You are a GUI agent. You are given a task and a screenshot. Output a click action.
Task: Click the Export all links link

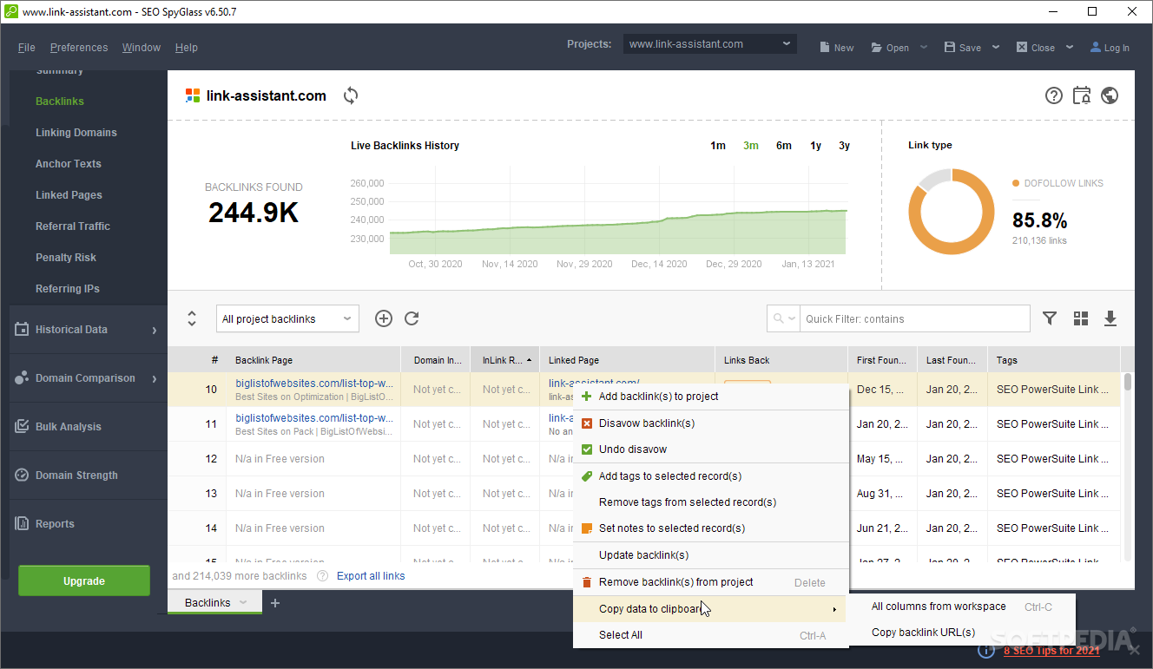[371, 576]
